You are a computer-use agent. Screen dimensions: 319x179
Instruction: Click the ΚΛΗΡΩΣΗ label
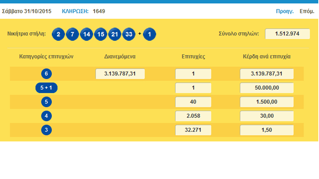tap(75, 11)
